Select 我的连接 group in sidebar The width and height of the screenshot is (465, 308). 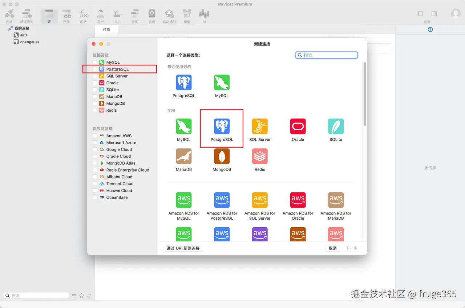point(22,28)
